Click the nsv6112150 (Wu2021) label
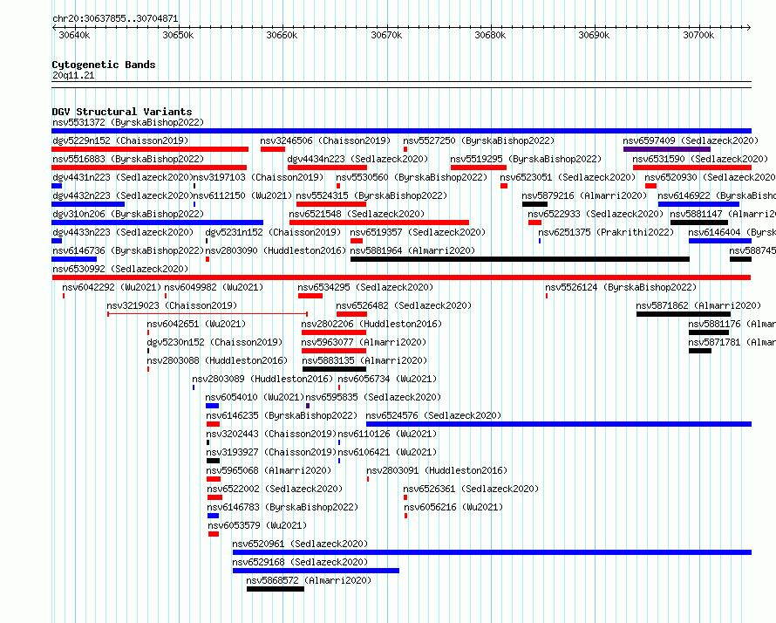776x623 pixels. pyautogui.click(x=242, y=195)
